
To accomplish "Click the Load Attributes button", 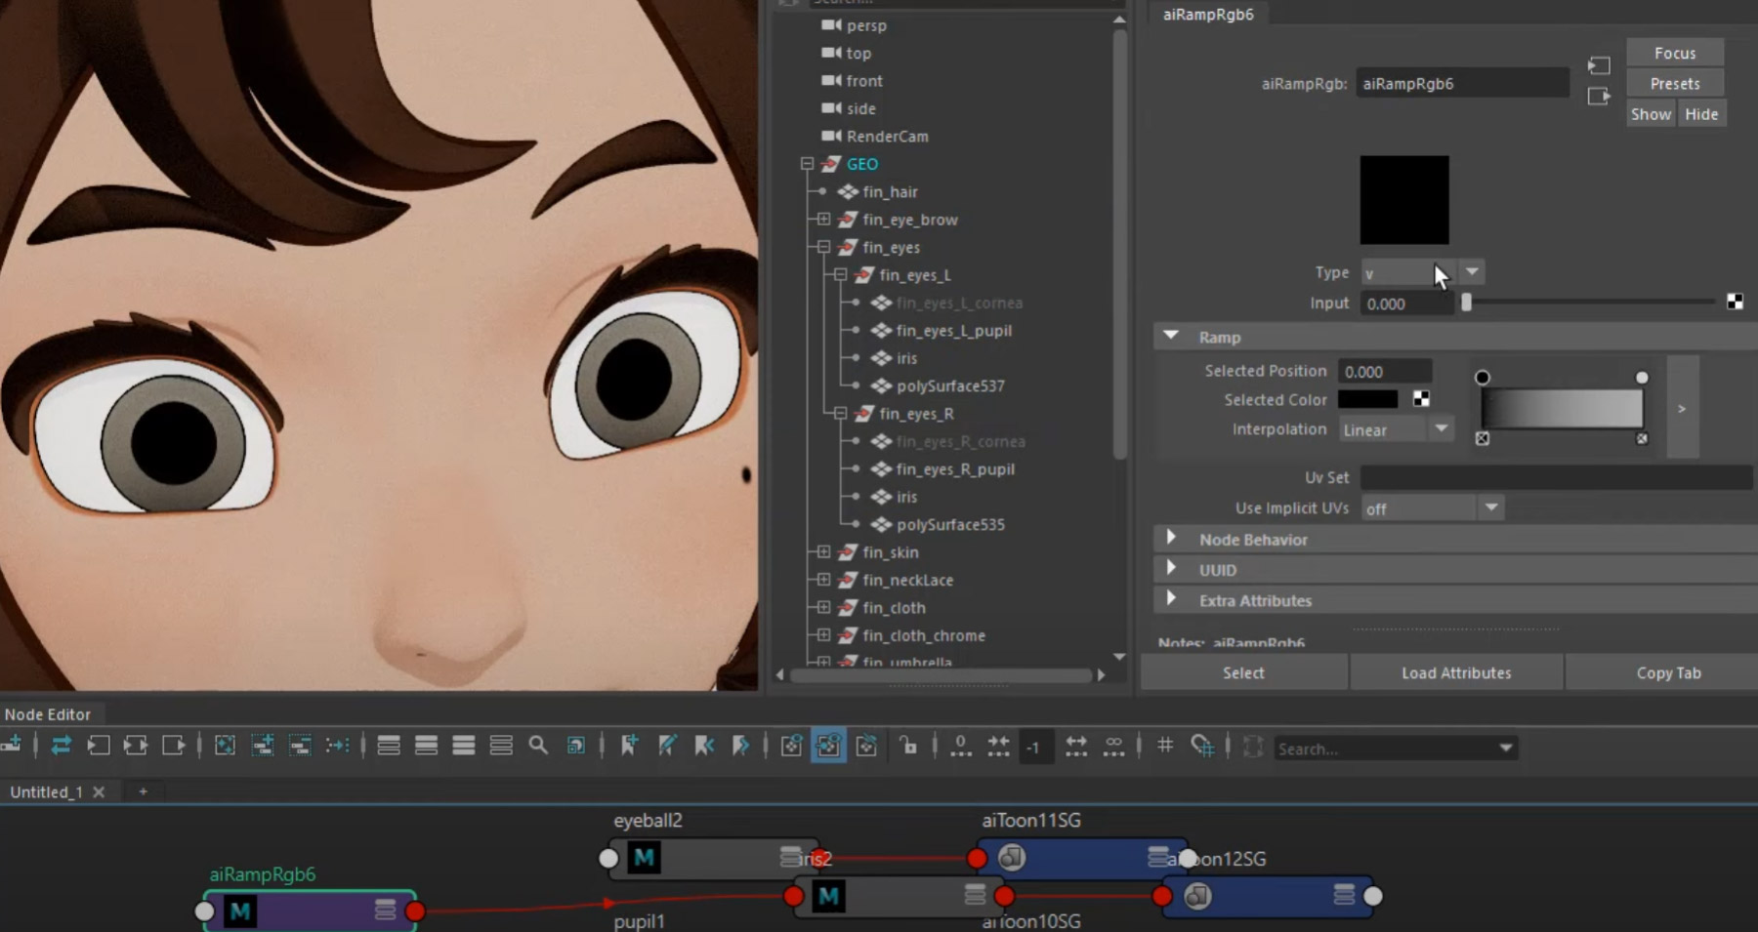I will [x=1456, y=672].
